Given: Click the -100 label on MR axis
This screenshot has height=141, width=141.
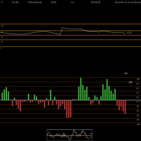Looking at the screenshot, I should [138, 124].
